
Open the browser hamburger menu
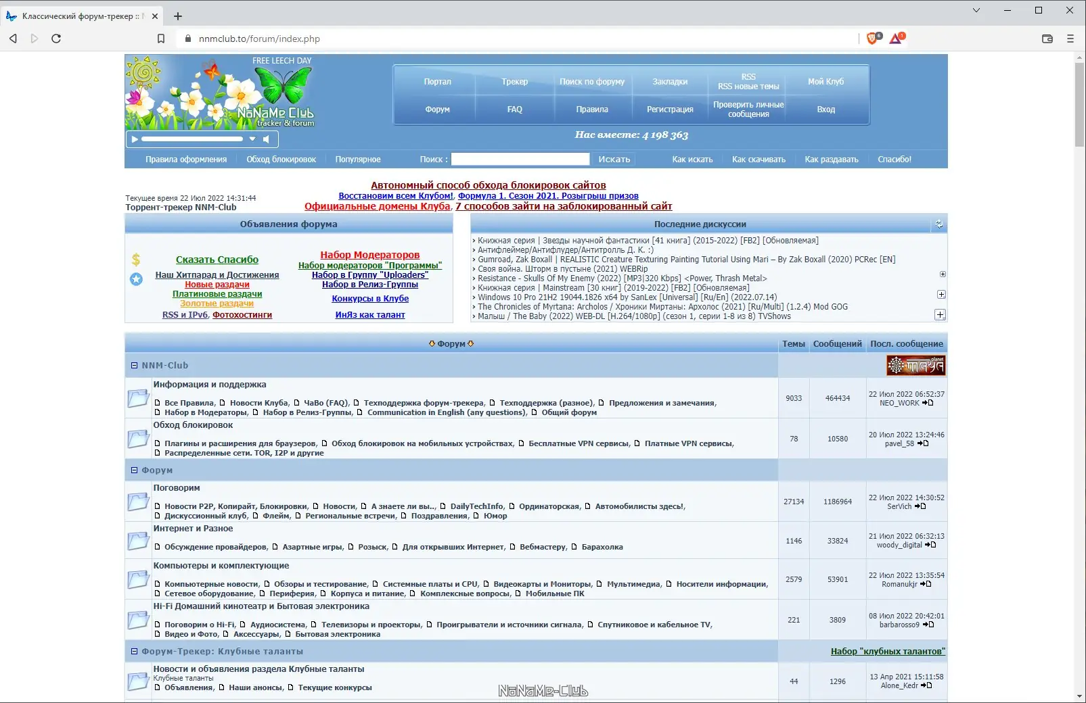[1070, 39]
